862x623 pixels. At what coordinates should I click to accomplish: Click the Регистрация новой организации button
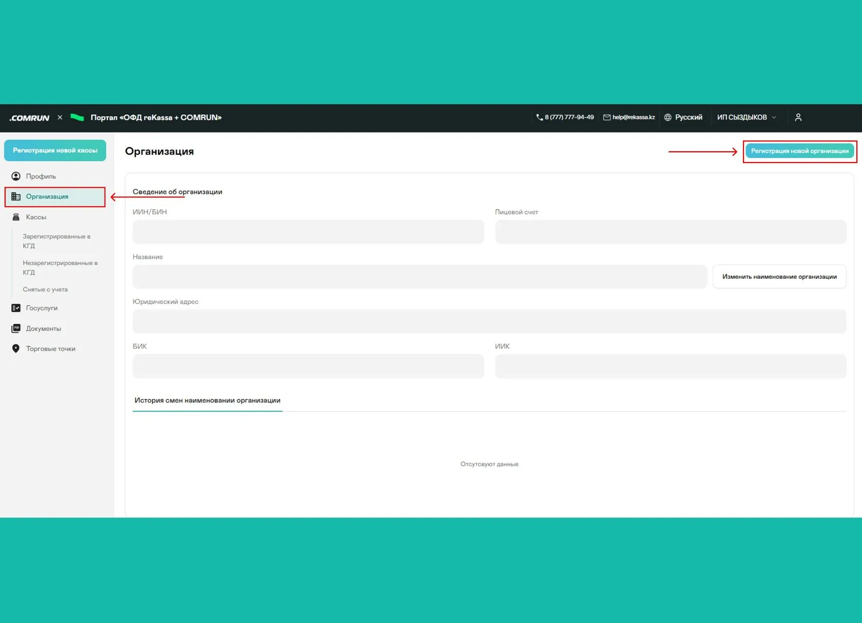tap(800, 151)
